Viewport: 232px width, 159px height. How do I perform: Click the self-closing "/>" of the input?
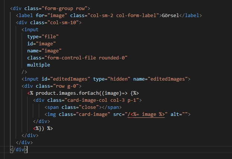click(x=25, y=72)
